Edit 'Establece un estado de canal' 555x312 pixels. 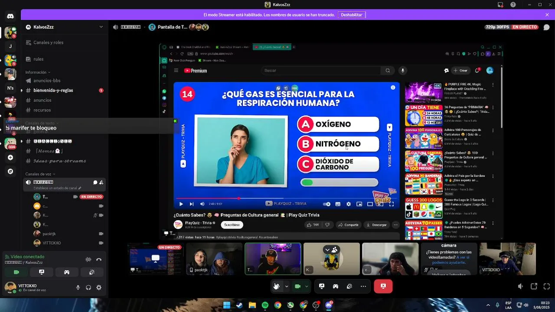[57, 188]
